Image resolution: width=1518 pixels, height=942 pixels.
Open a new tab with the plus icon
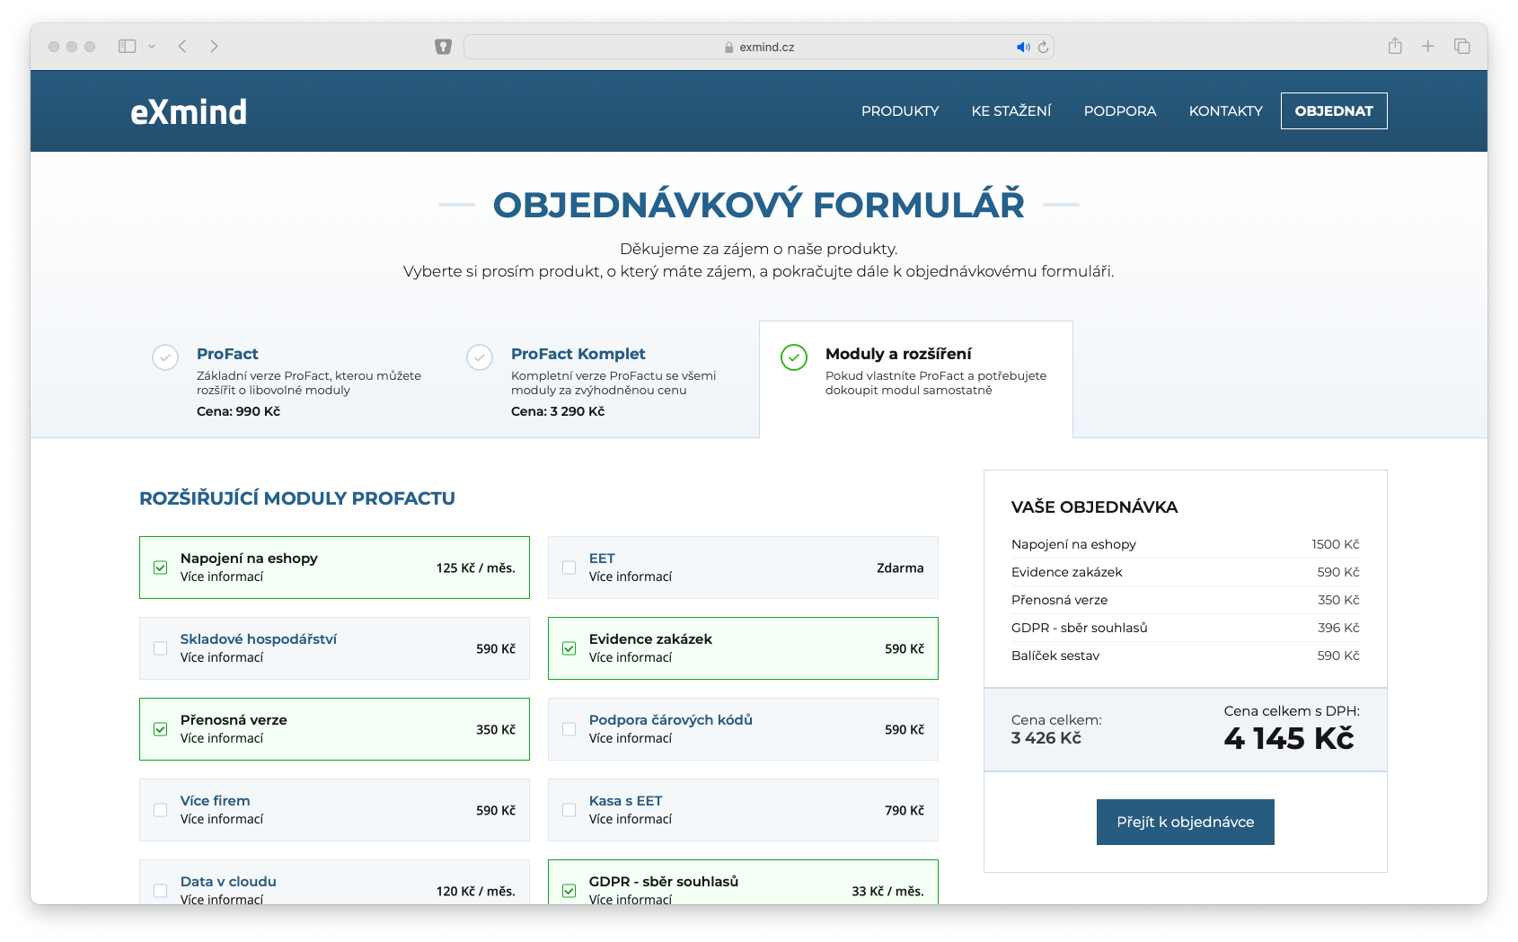[x=1428, y=46]
